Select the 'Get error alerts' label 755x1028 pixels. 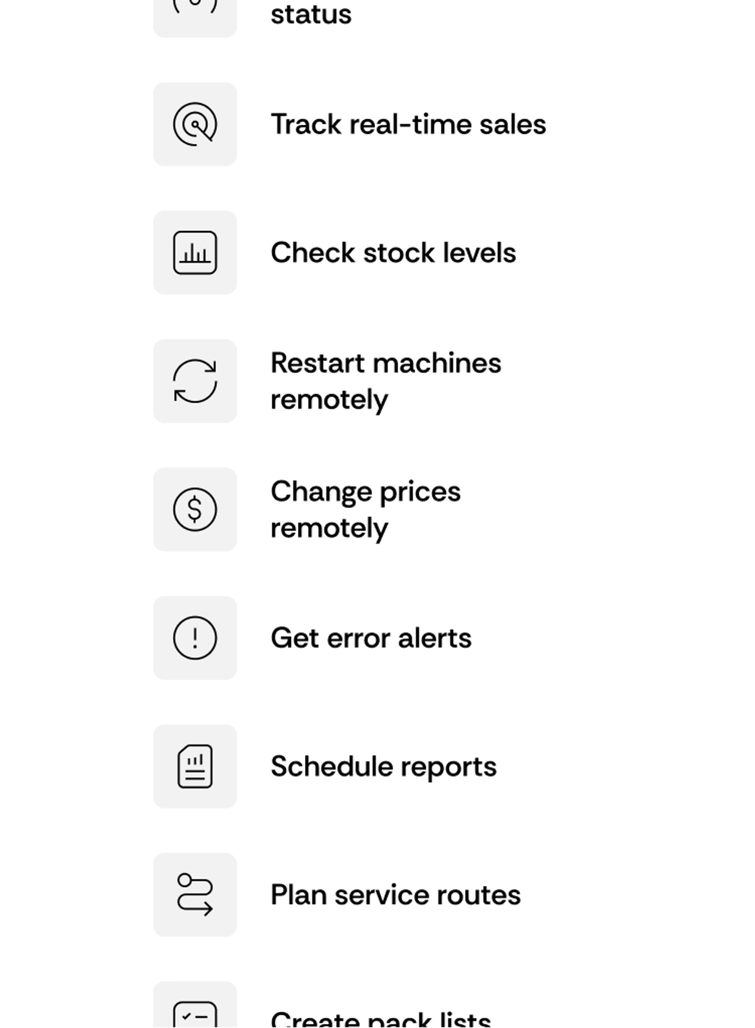[x=371, y=638]
